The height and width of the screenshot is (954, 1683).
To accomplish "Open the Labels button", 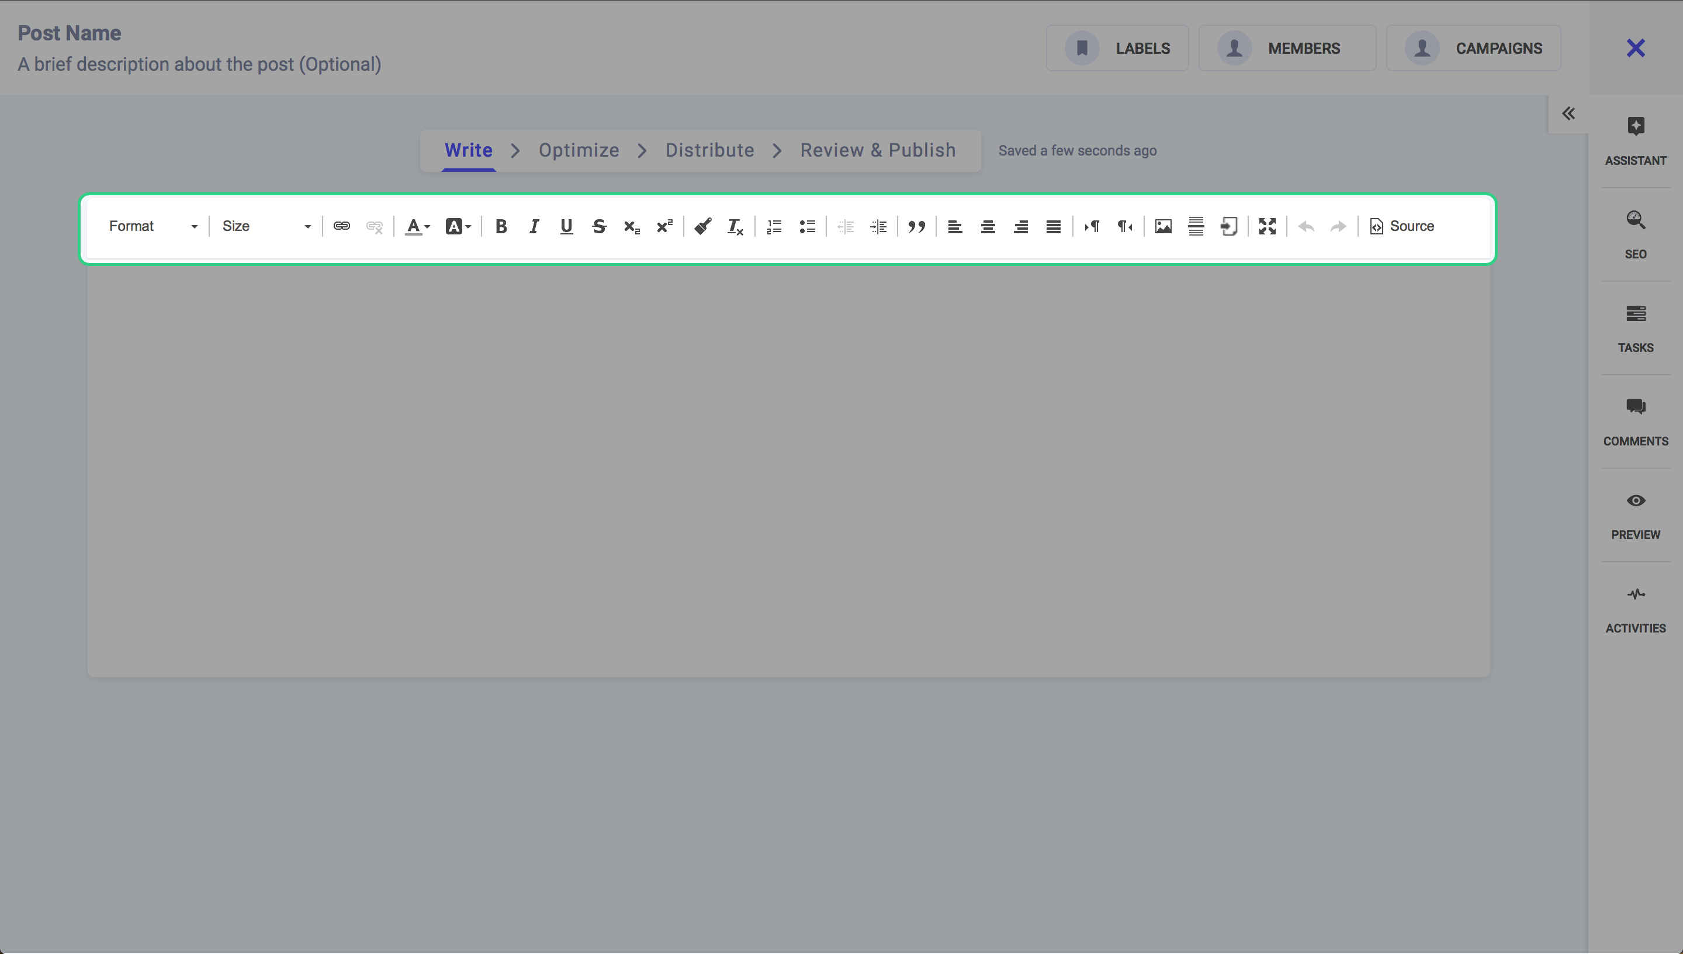I will (1117, 48).
